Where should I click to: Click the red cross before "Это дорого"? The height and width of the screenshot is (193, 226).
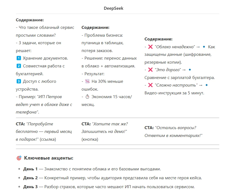pyautogui.click(x=150, y=70)
